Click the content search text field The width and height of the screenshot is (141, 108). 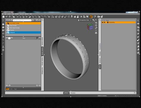click(22, 20)
